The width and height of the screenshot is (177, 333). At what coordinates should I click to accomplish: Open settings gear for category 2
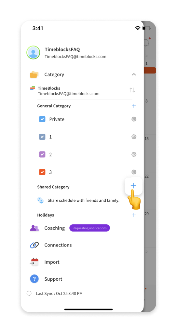[x=134, y=154]
